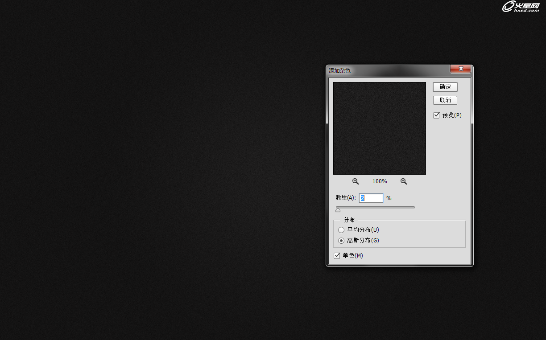Select 高斯分布(G) Gaussian distribution

[341, 241]
